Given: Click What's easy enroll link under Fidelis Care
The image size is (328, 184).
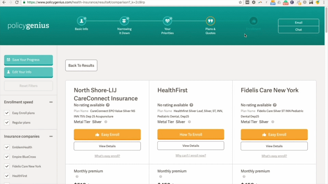Looking at the screenshot, I should tap(274, 156).
